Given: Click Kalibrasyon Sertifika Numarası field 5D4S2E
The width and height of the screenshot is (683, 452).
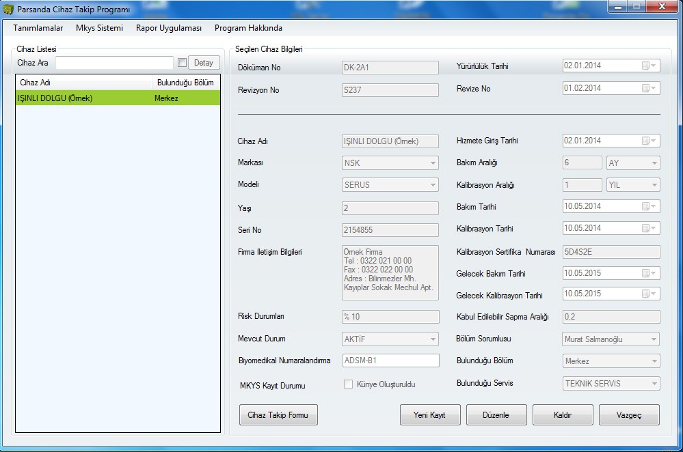Looking at the screenshot, I should 611,252.
